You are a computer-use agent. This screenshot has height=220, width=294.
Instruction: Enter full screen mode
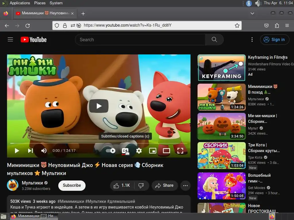[180, 151]
